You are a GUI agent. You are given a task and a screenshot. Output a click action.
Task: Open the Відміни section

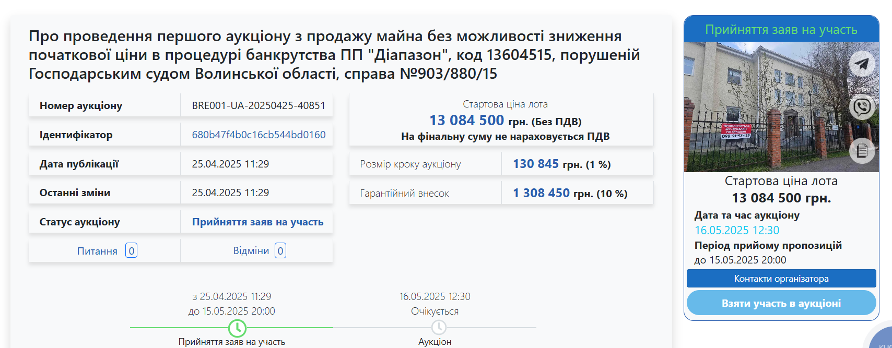click(x=251, y=251)
